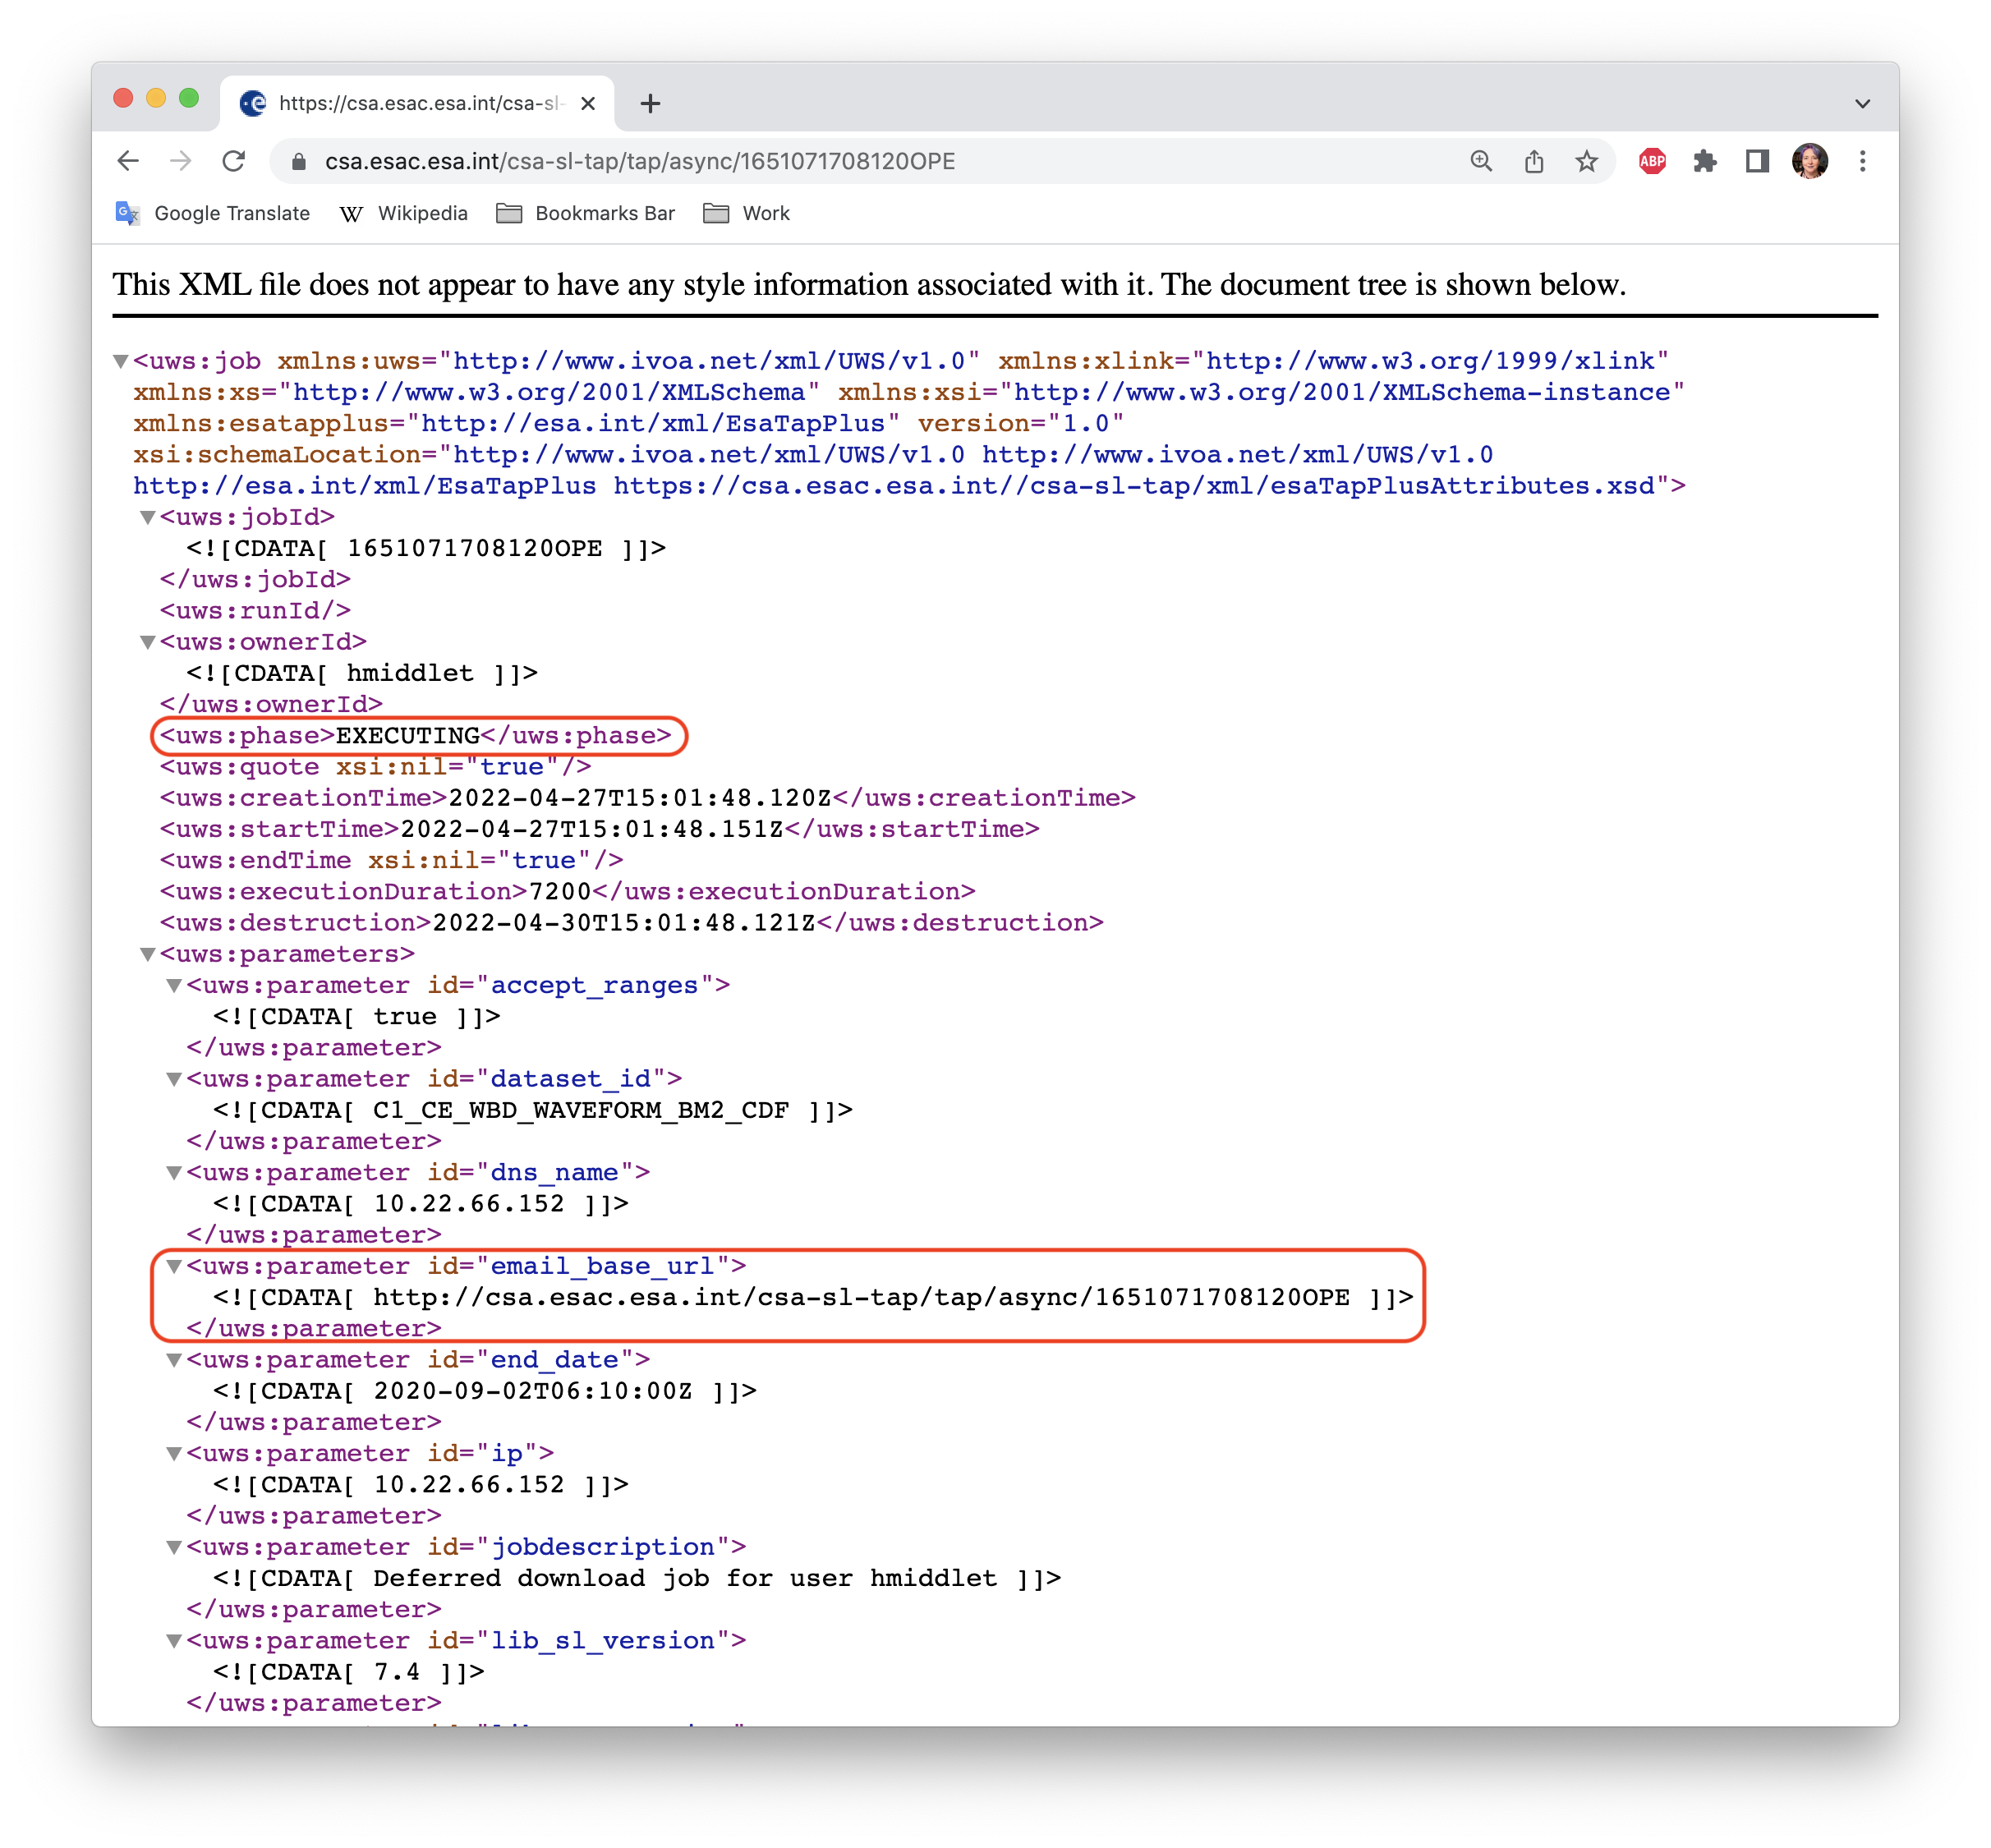Image resolution: width=1991 pixels, height=1848 pixels.
Task: Select the csa.esac.esa.int browser tab
Action: (x=417, y=103)
